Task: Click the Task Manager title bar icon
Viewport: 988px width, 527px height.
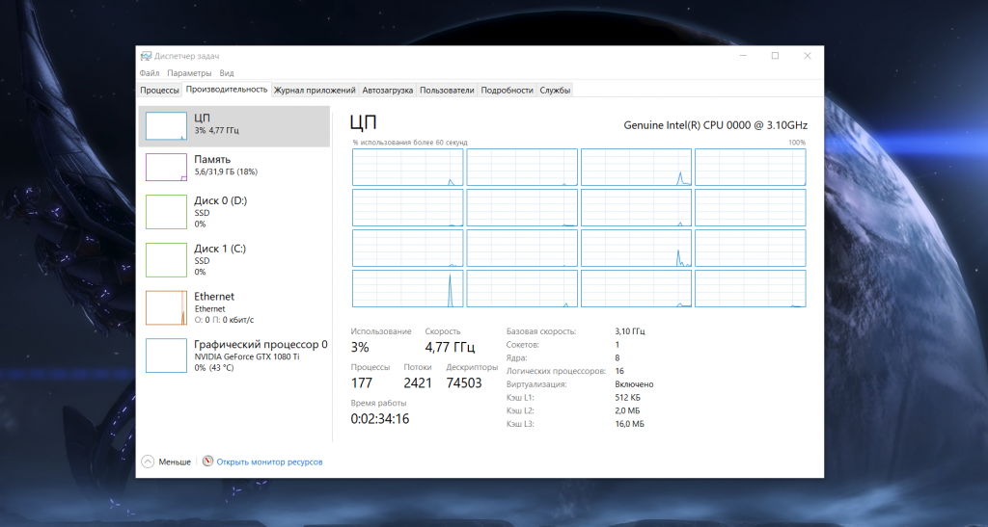Action: (146, 56)
